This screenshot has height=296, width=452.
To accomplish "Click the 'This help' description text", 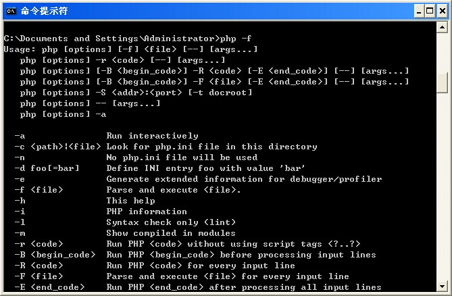I will [x=130, y=201].
